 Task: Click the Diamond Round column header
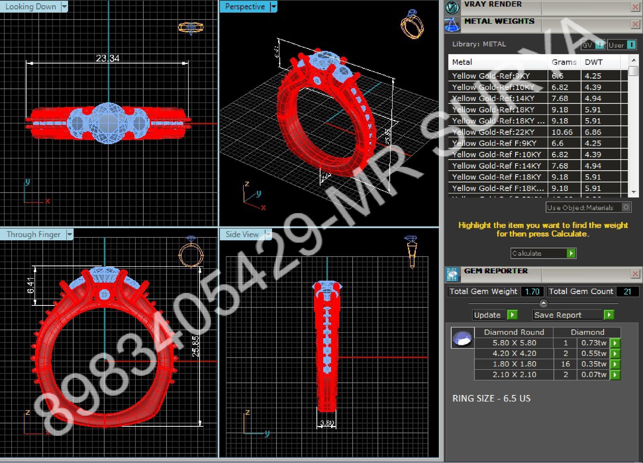point(514,332)
